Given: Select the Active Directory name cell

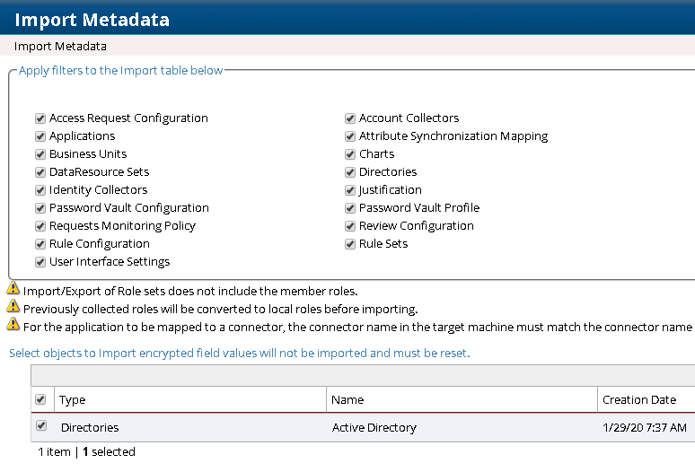Looking at the screenshot, I should (x=374, y=428).
